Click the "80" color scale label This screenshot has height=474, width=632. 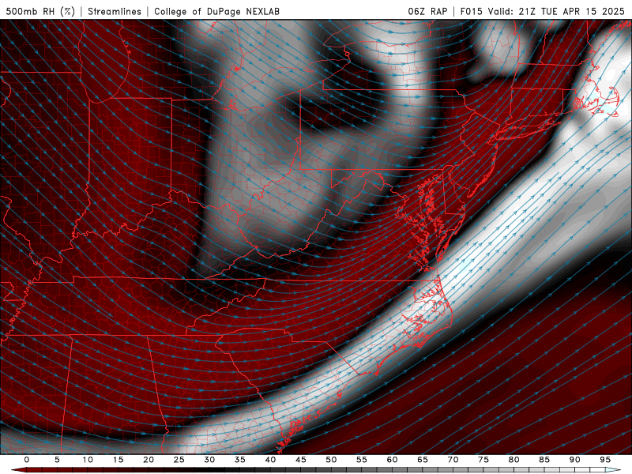[x=513, y=460]
